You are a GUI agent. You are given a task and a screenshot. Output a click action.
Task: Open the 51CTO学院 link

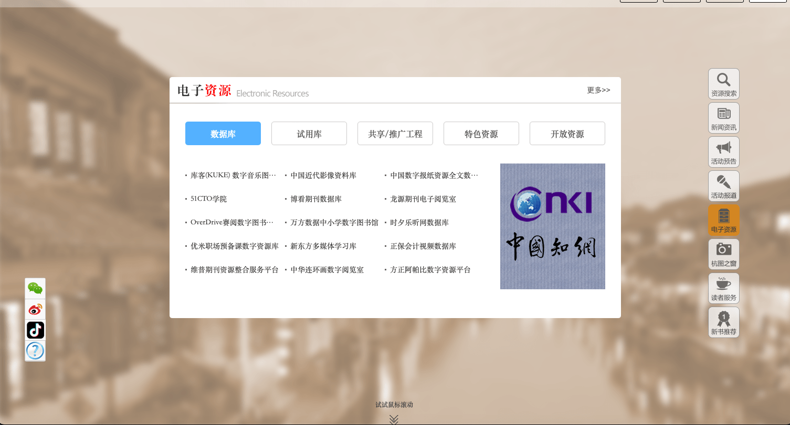pyautogui.click(x=209, y=199)
